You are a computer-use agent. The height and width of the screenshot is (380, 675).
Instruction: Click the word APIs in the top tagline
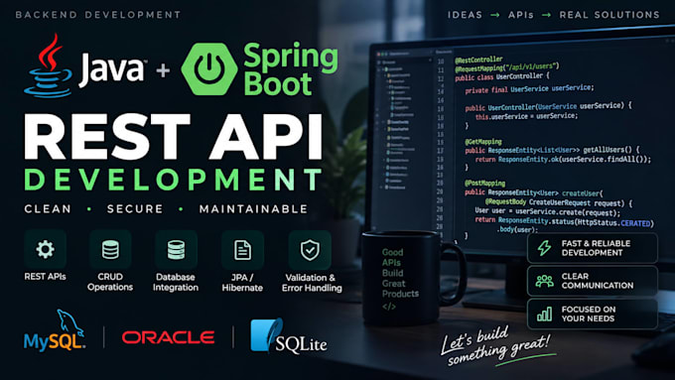tap(521, 15)
